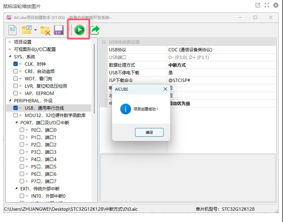Click the tree panel vertical scrollbar
Image resolution: width=283 pixels, height=222 pixels.
94,79
